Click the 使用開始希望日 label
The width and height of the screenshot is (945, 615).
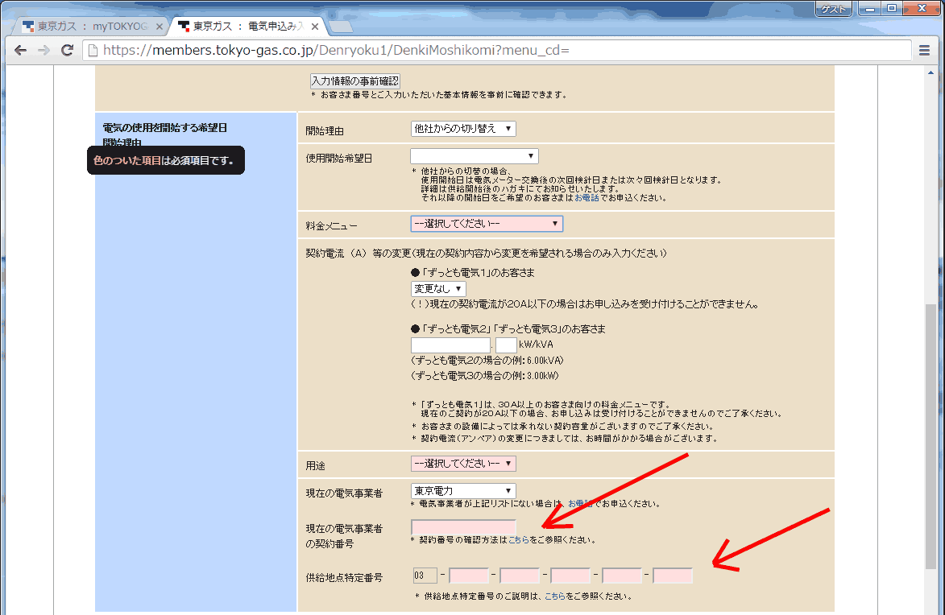[338, 159]
